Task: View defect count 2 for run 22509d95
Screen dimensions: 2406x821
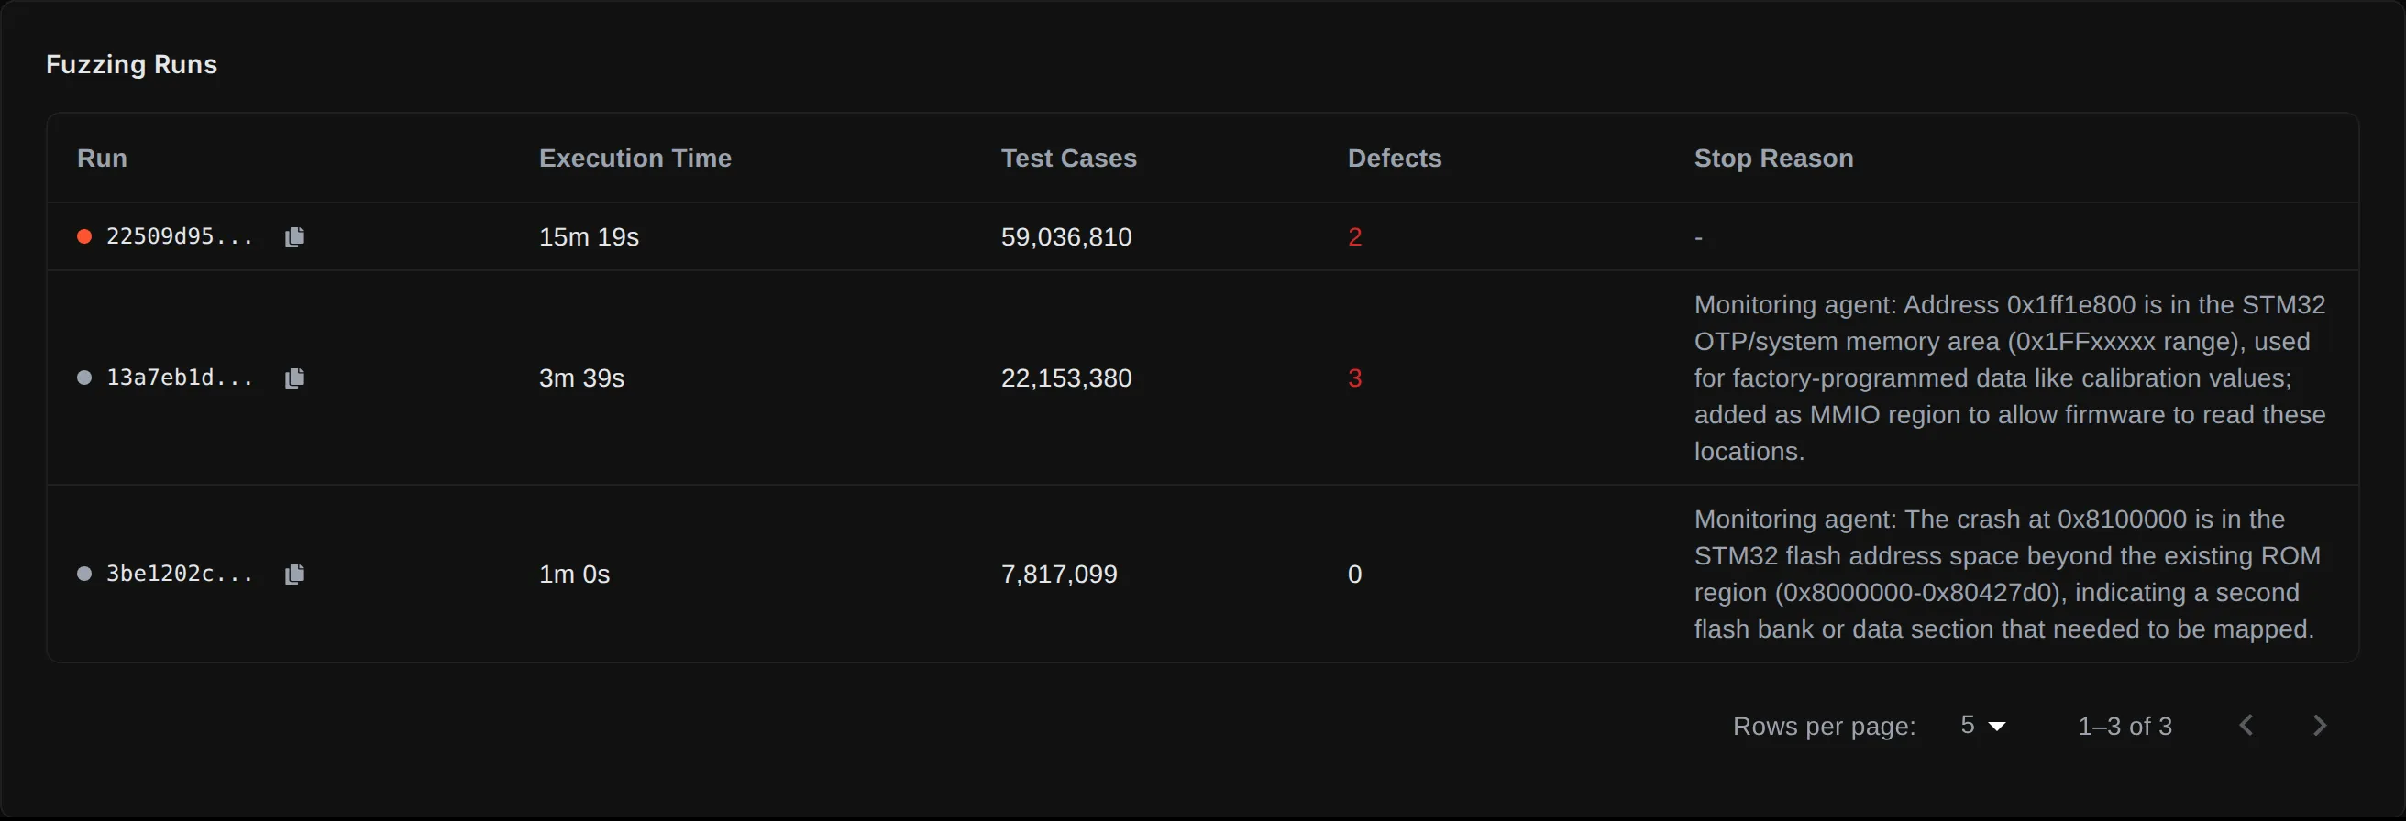Action: (x=1355, y=237)
